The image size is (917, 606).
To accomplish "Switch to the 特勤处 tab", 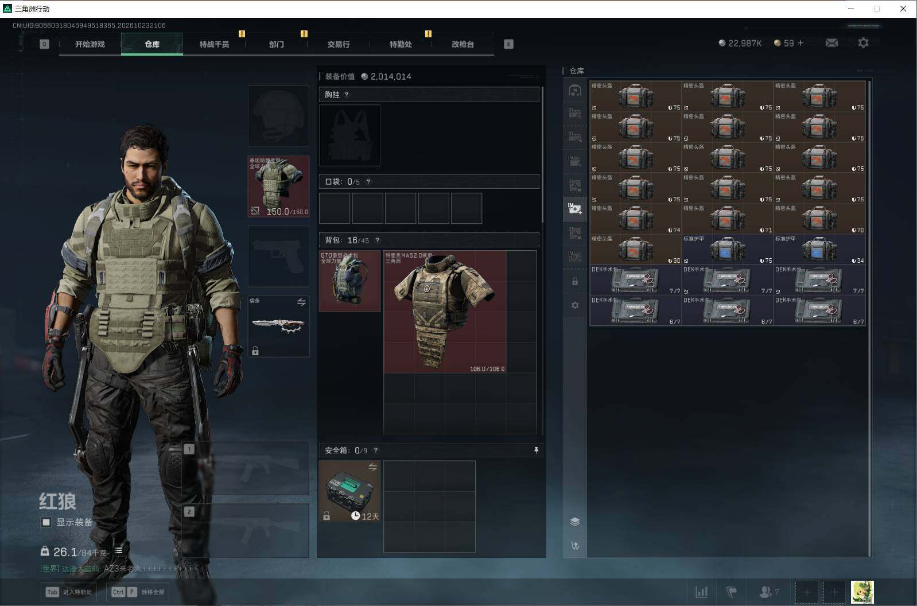I will tap(401, 44).
